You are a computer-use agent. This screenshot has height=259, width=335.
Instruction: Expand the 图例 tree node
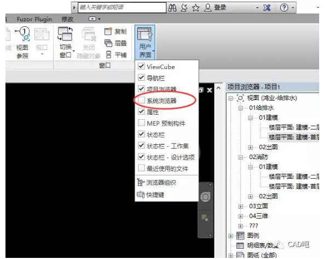(231, 236)
